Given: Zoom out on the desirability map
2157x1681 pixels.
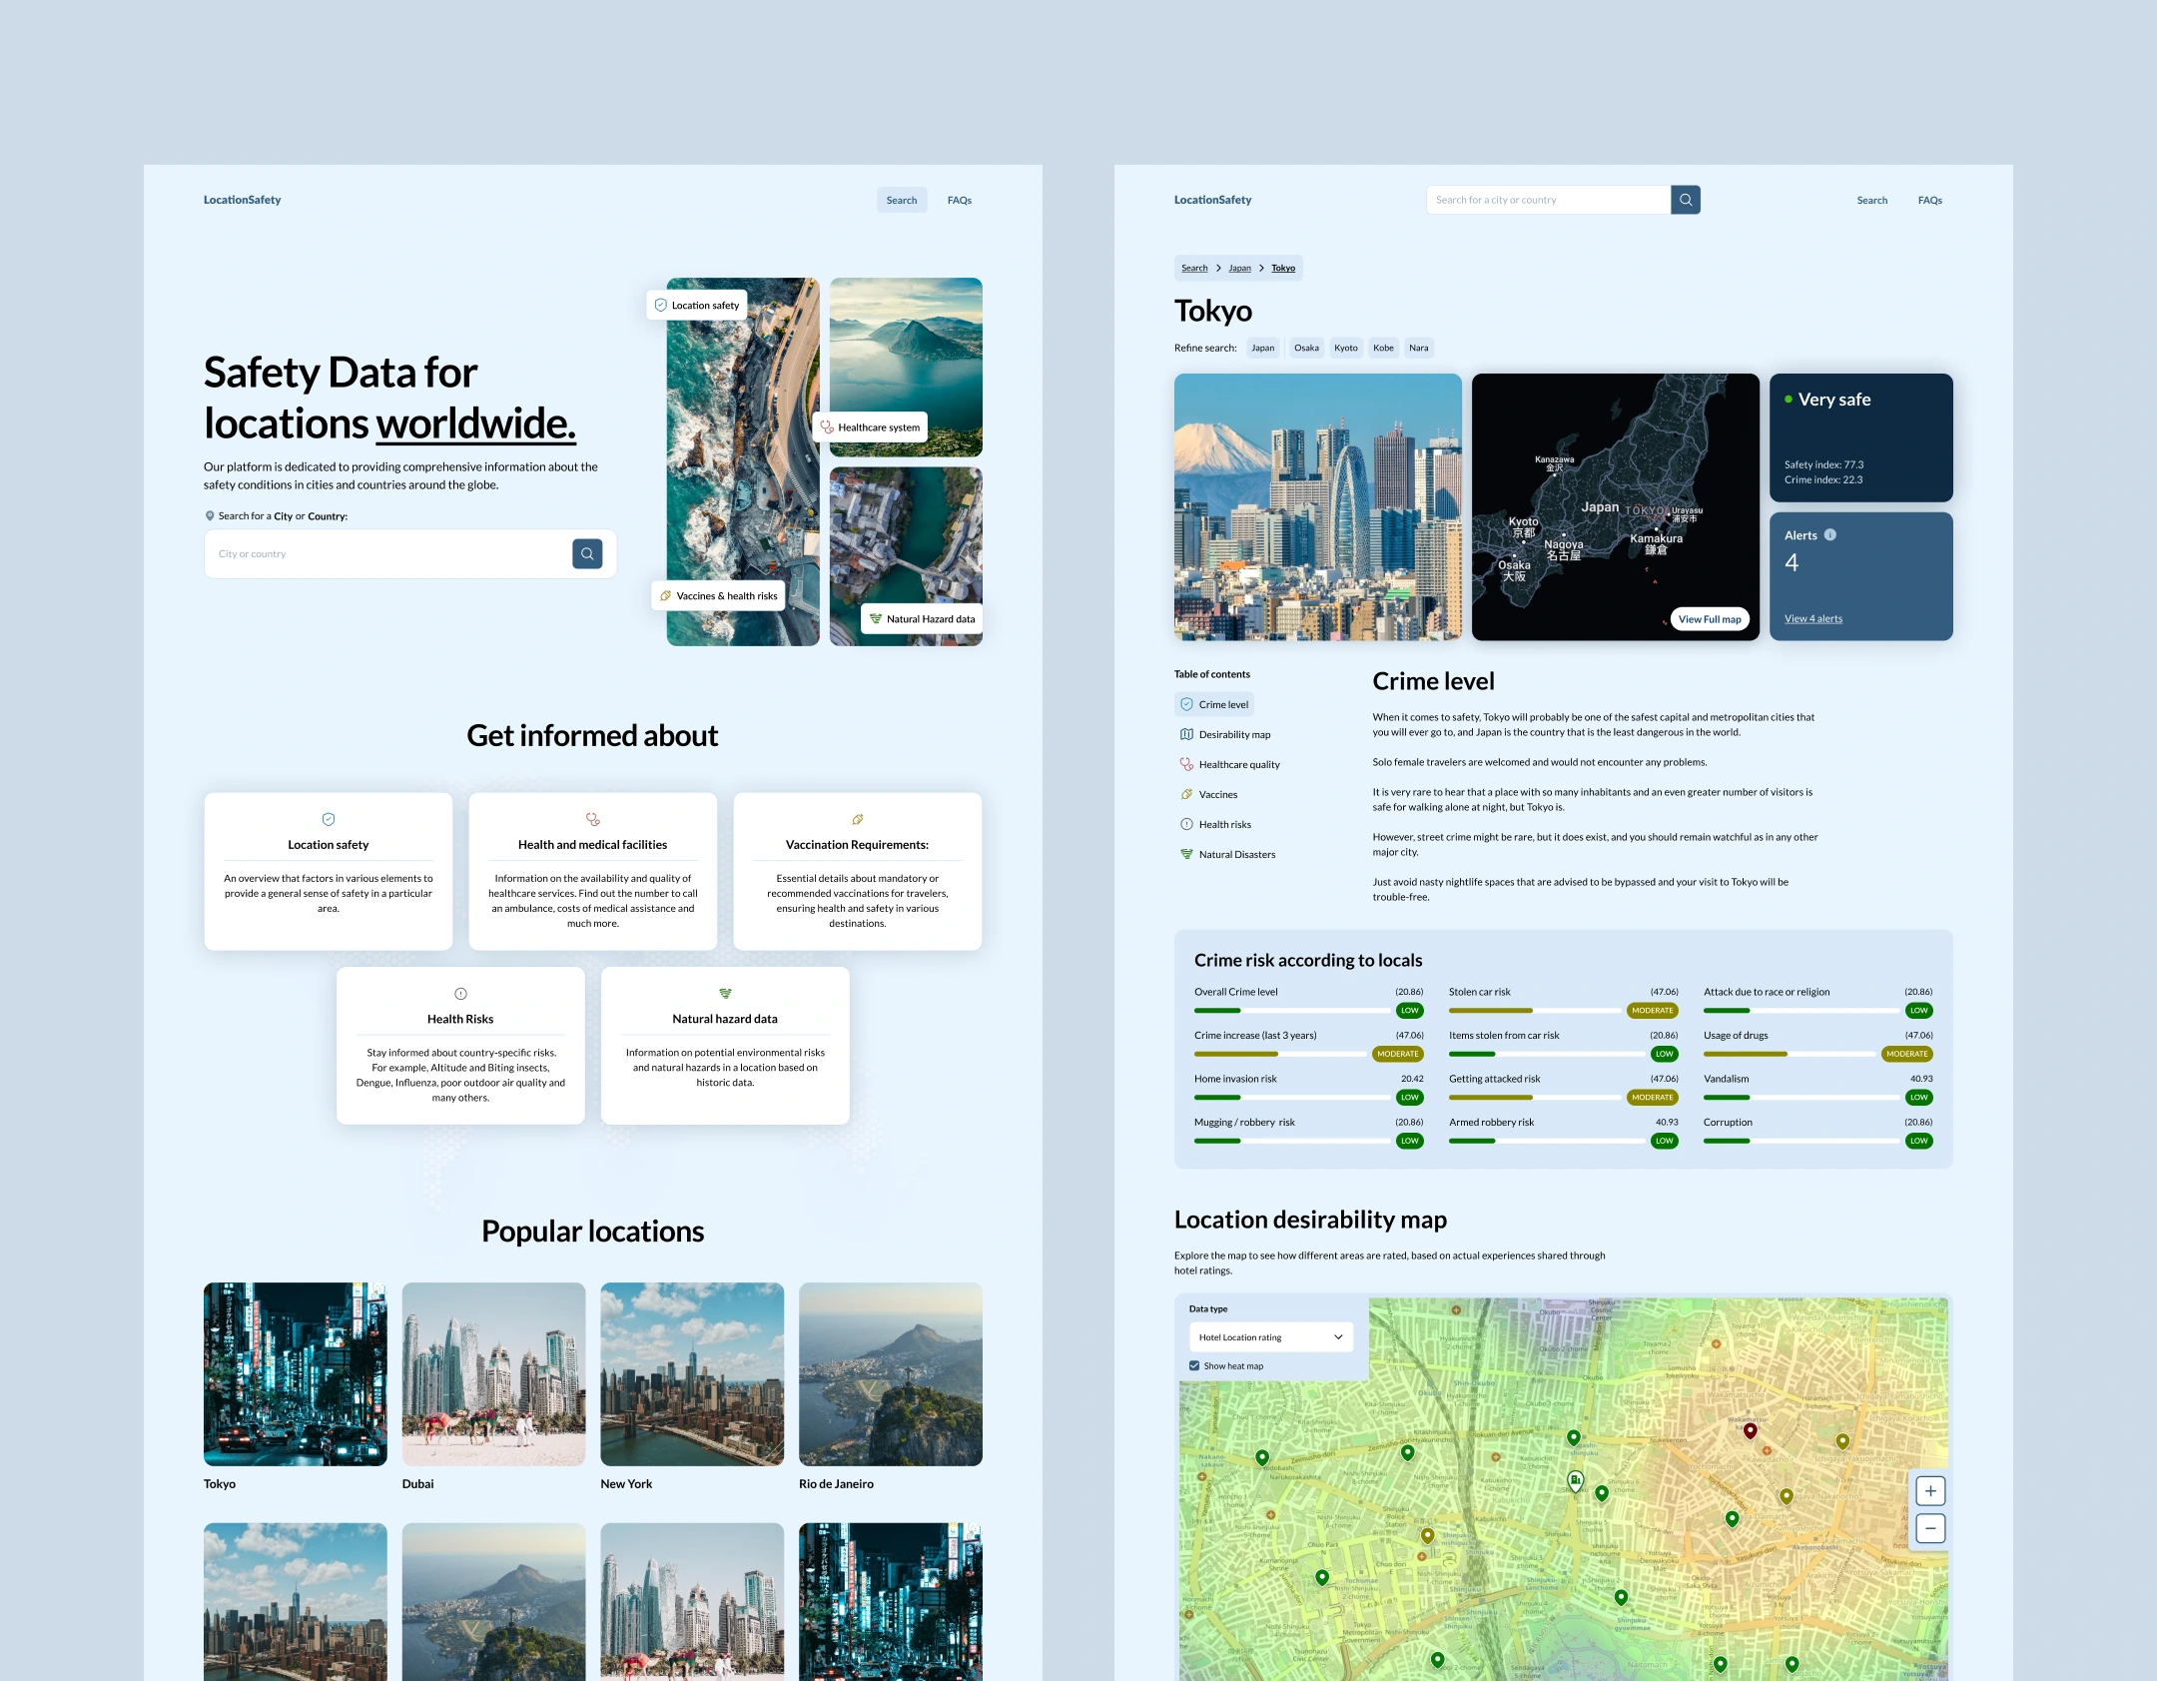Looking at the screenshot, I should pyautogui.click(x=1930, y=1528).
